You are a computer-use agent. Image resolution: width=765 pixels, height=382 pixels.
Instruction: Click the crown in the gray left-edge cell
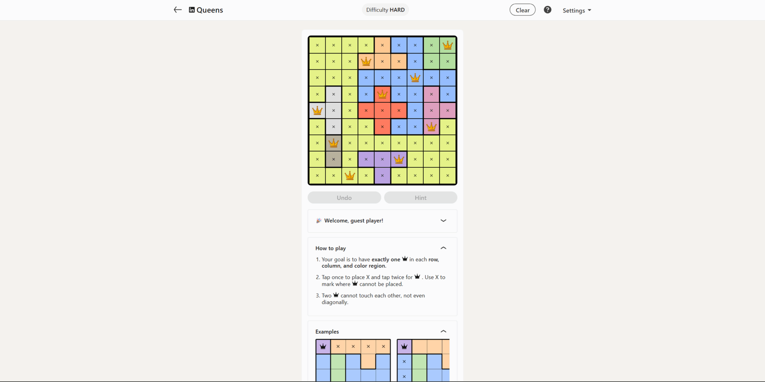[317, 110]
